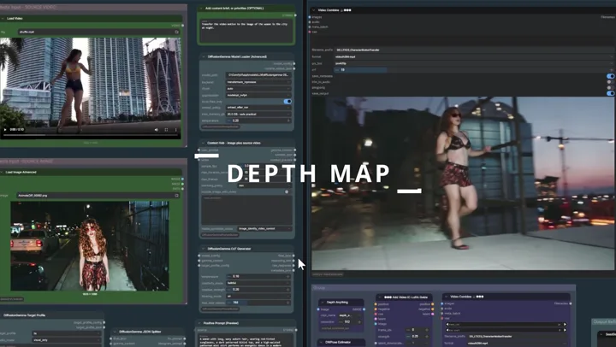Open the ckpt_name dropdown in Depth Anything

349,315
